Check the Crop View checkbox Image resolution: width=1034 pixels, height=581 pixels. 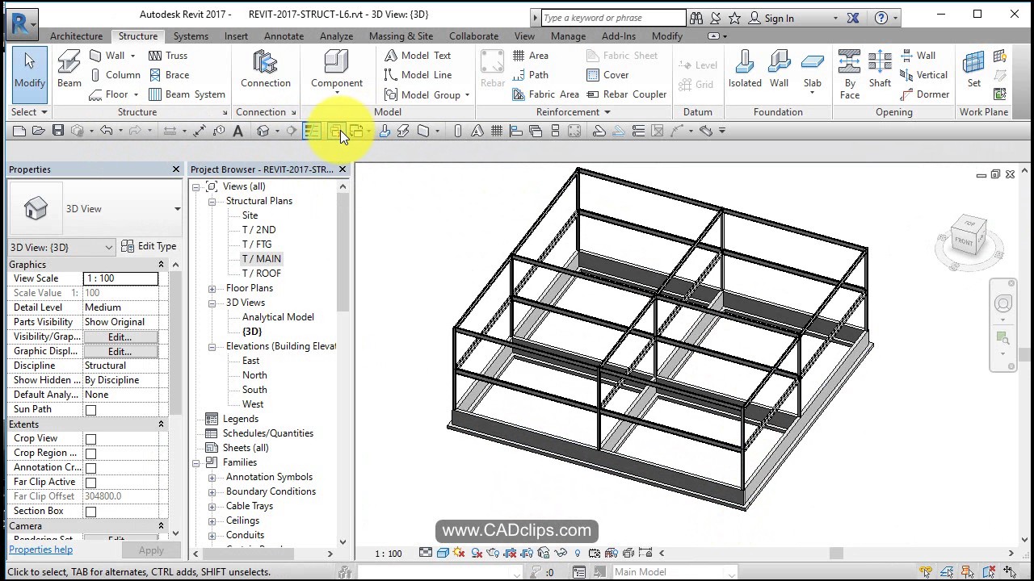pyautogui.click(x=91, y=438)
